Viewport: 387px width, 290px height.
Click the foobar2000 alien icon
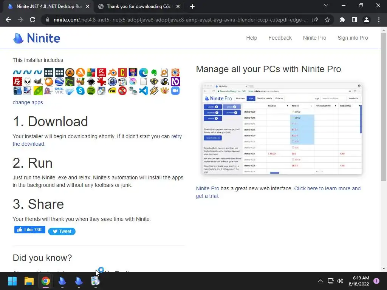pyautogui.click(x=28, y=82)
